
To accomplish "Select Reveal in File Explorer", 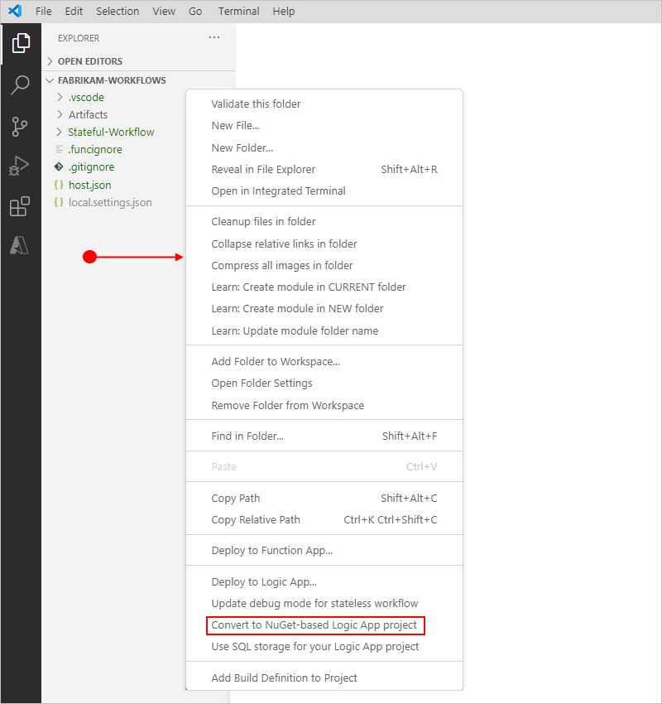I will click(x=324, y=169).
